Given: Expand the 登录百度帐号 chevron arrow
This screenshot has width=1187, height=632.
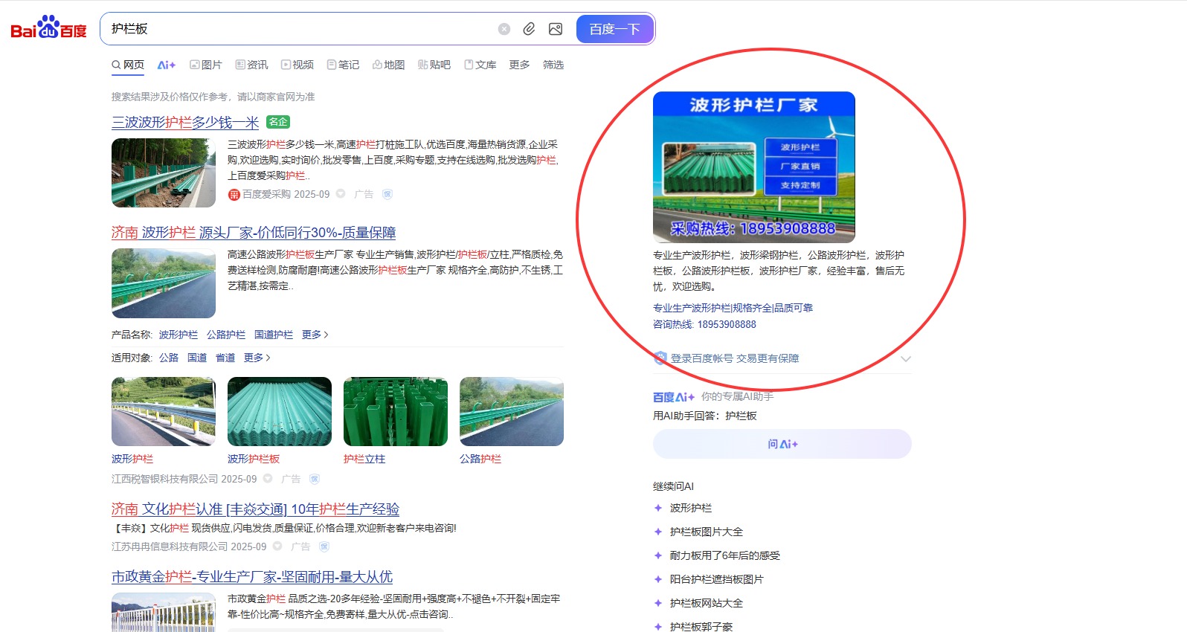Looking at the screenshot, I should 905,358.
